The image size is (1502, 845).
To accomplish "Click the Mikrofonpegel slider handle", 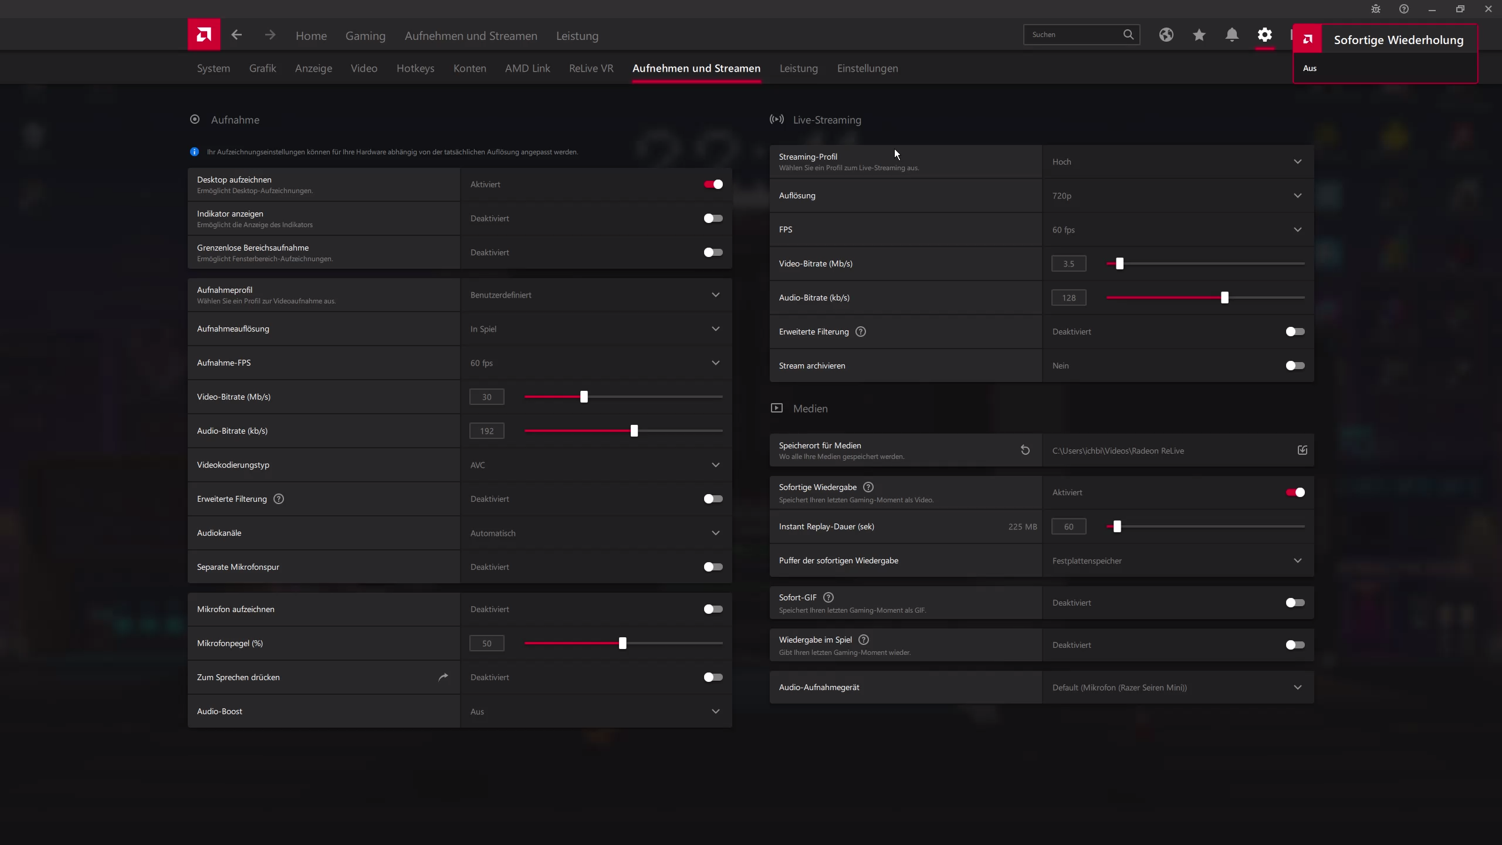I will [x=623, y=643].
